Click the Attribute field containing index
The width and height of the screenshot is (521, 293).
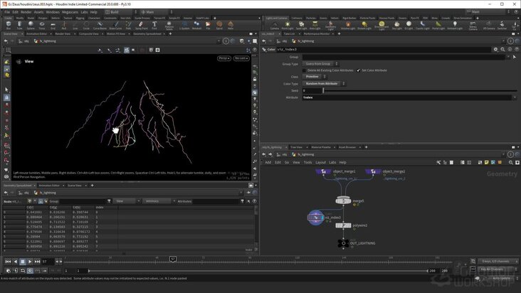(x=407, y=97)
